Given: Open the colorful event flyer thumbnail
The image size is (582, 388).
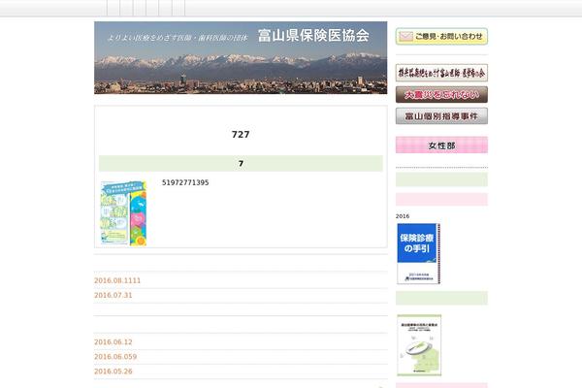Looking at the screenshot, I should click(123, 213).
